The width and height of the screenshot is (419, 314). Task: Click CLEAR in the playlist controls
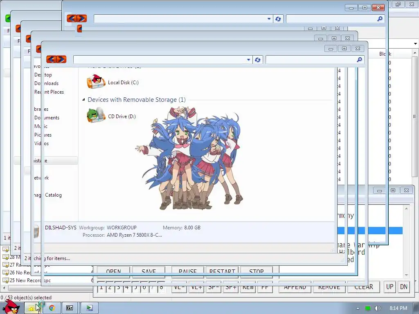click(364, 287)
